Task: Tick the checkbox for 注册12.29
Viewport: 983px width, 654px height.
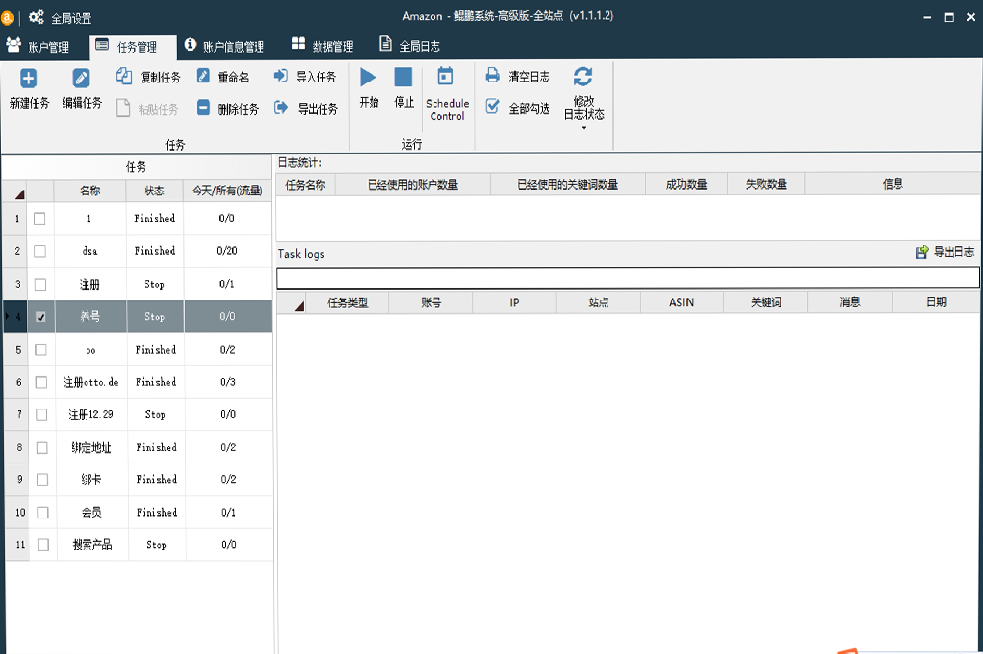Action: (42, 414)
